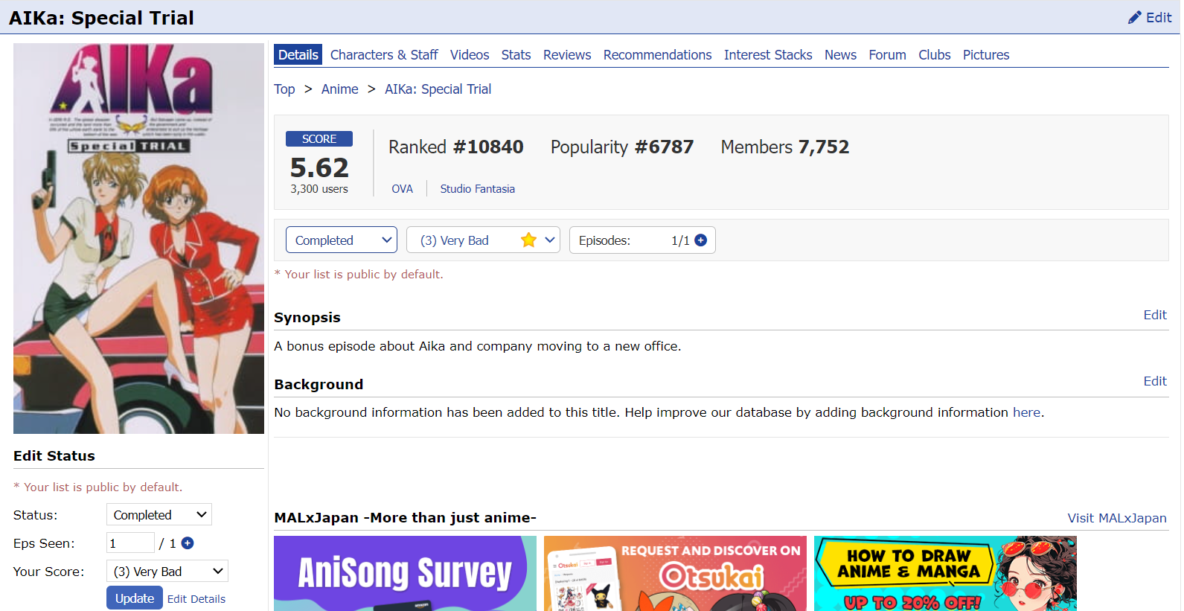Open the Visit MALxJapan link
Viewport: 1184px width, 611px height.
point(1117,518)
